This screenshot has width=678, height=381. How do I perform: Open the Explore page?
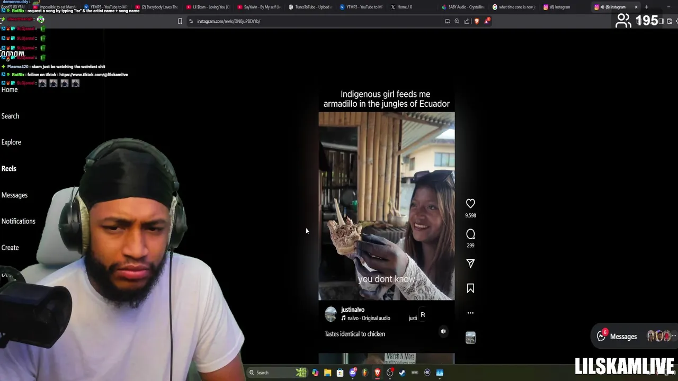[x=11, y=142]
